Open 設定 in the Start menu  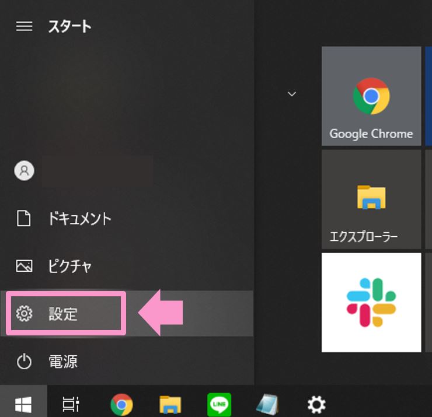pyautogui.click(x=127, y=314)
